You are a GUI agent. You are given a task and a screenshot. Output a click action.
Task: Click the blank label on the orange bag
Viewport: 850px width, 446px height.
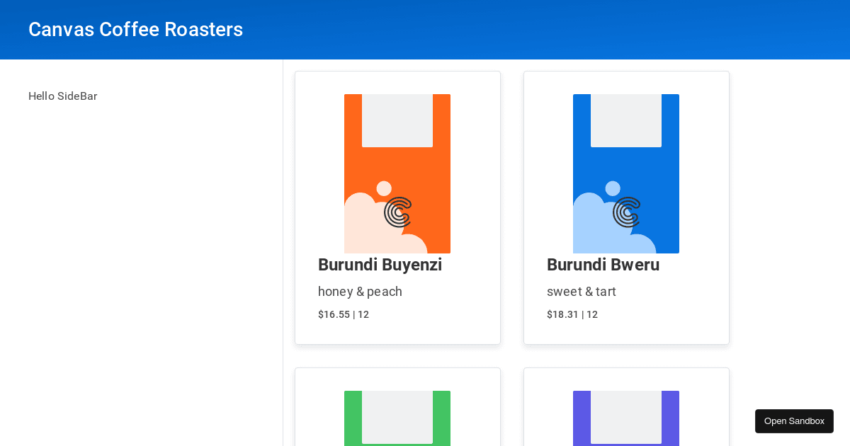(397, 120)
